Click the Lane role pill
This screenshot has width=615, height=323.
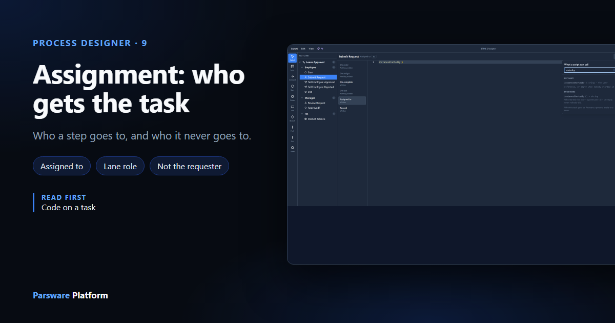click(120, 166)
